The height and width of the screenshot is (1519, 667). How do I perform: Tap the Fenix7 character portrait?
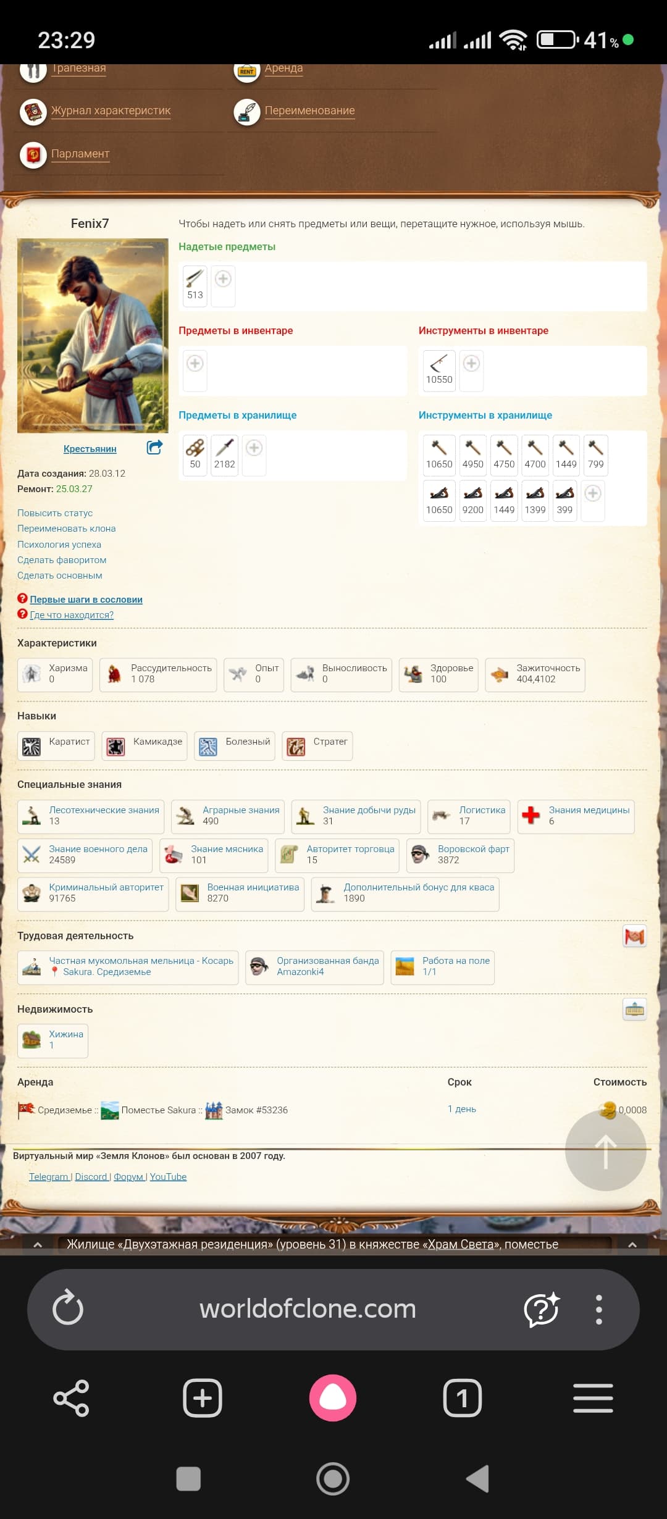point(93,335)
